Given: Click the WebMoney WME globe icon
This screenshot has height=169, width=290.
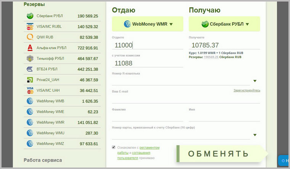Looking at the screenshot, I should point(30,112).
